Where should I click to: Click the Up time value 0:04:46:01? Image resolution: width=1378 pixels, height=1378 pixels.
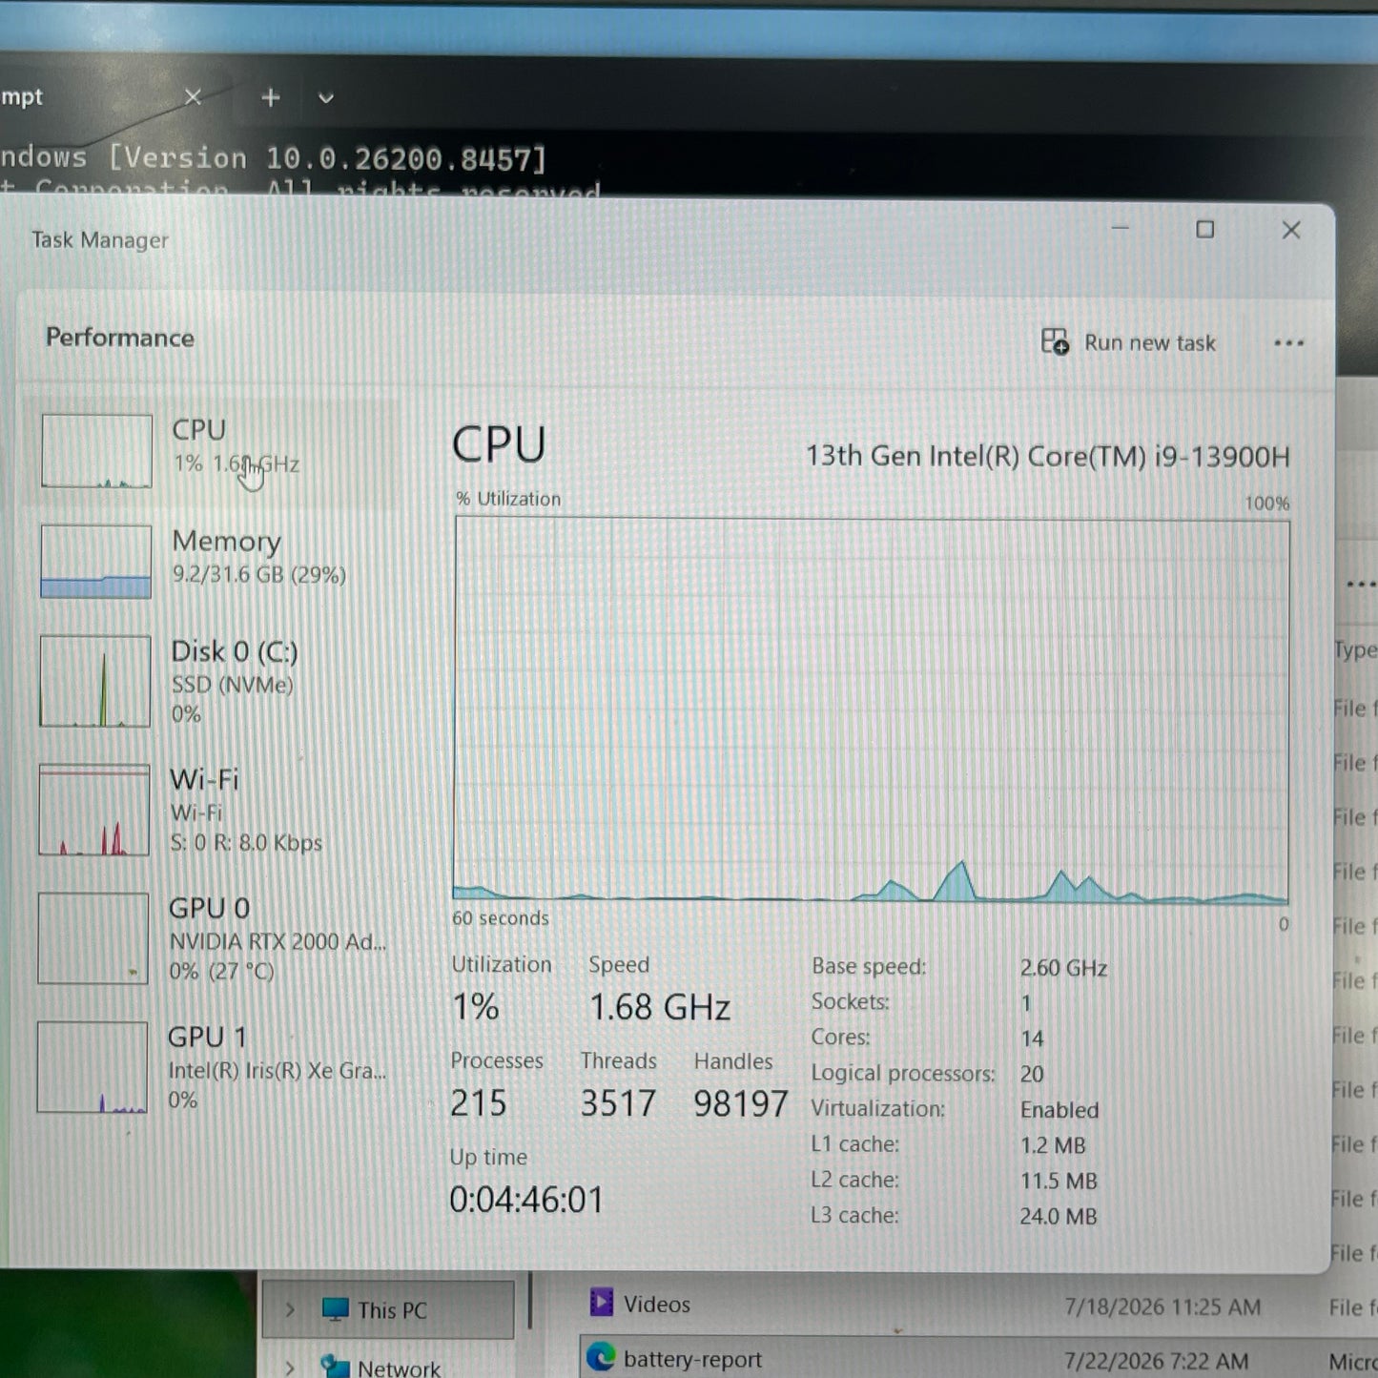pyautogui.click(x=526, y=1200)
